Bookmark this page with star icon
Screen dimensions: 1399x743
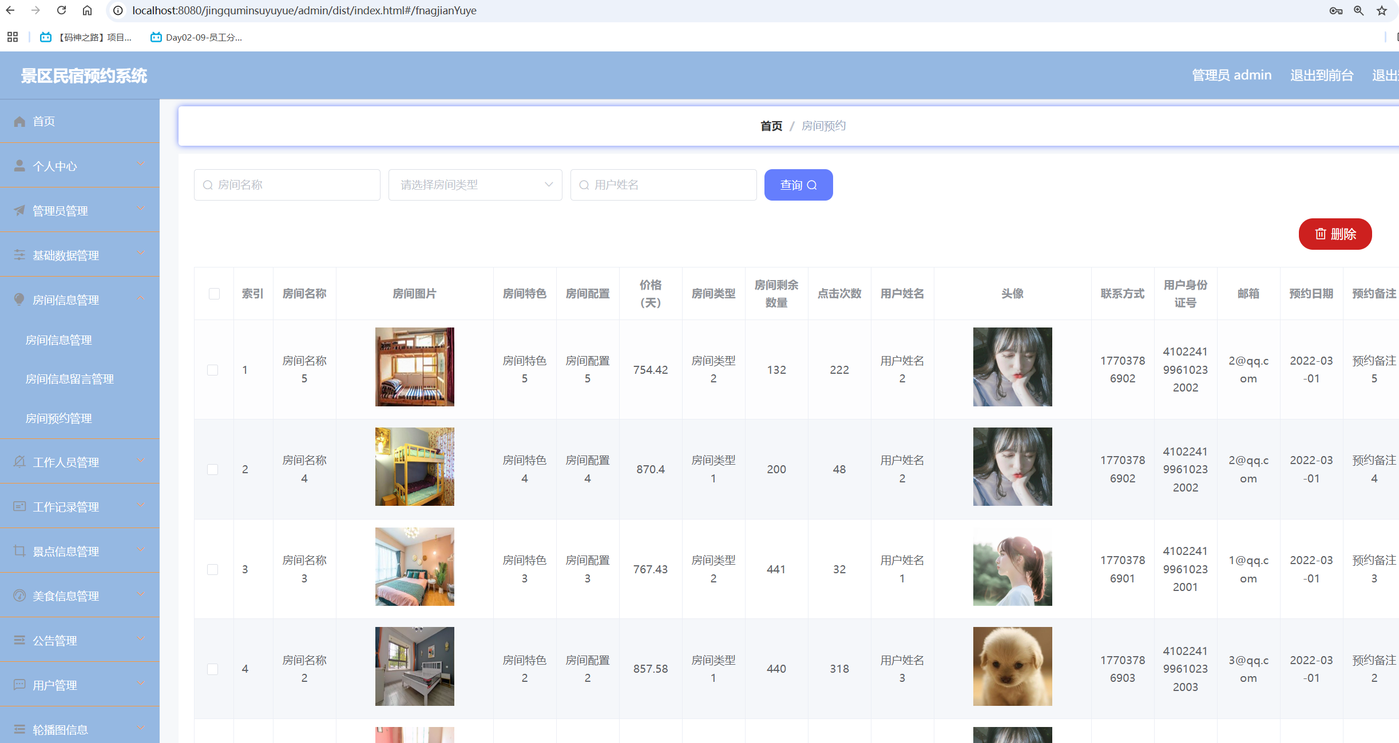1382,10
